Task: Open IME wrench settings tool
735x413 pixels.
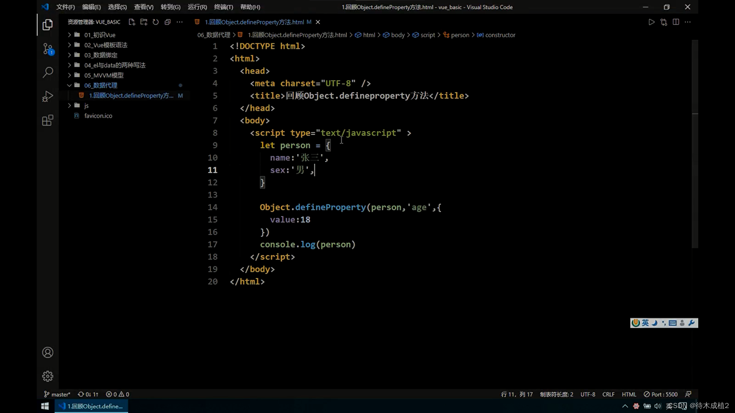Action: tap(691, 323)
